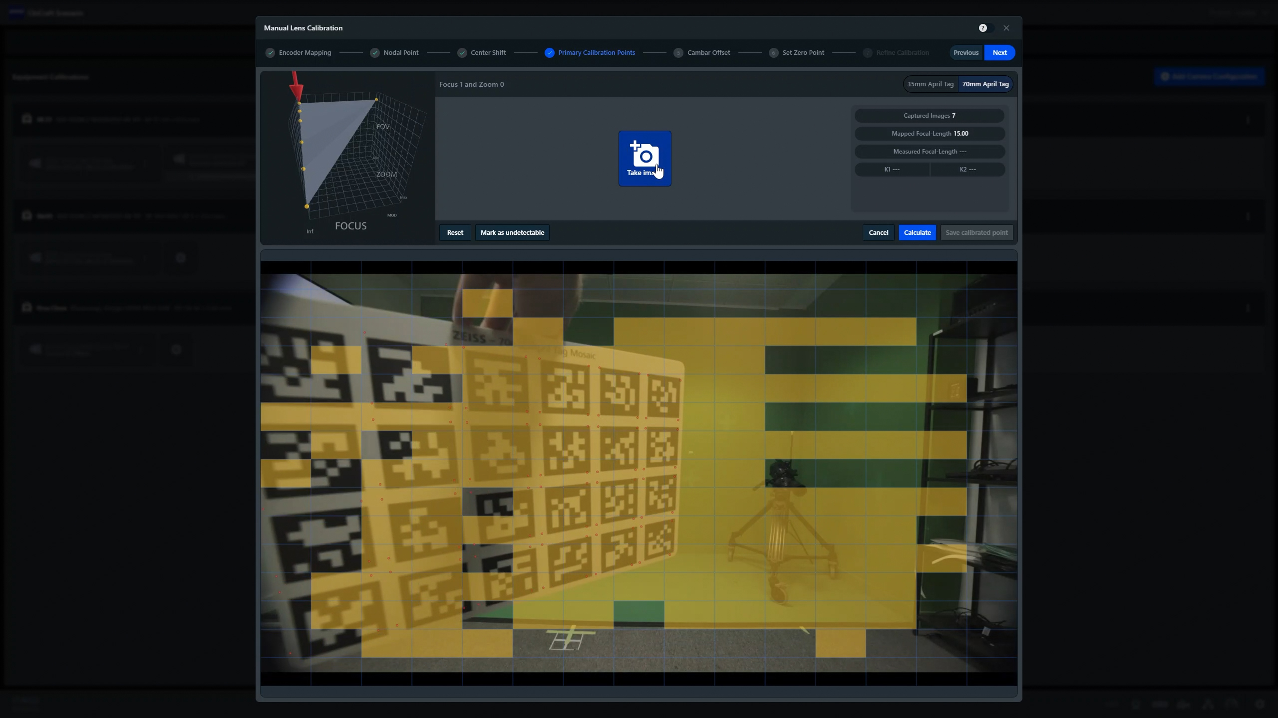Click the Focus 1 and Zoom 0 label
Viewport: 1278px width, 718px height.
[x=471, y=84]
